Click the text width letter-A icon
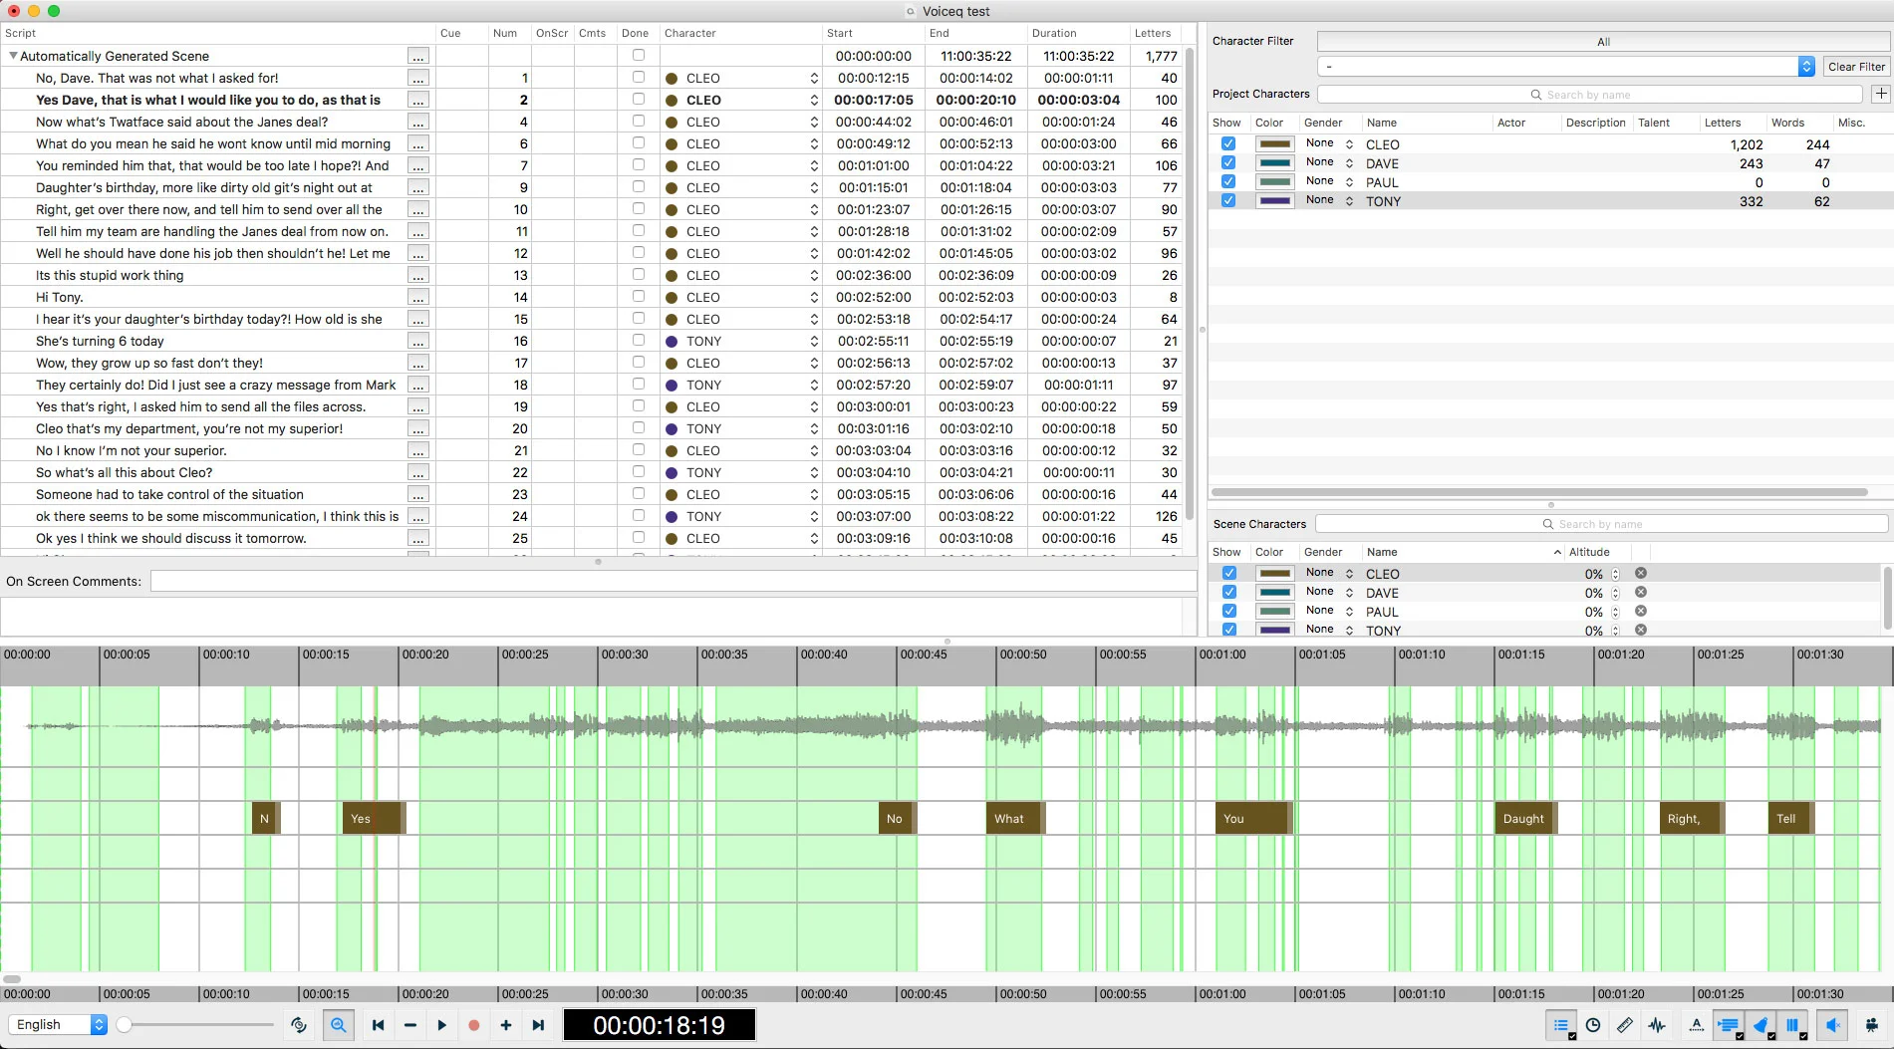 [1697, 1025]
